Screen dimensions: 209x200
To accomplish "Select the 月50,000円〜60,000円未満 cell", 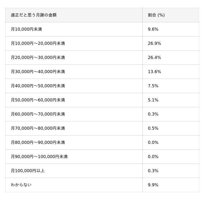I will click(x=38, y=100).
